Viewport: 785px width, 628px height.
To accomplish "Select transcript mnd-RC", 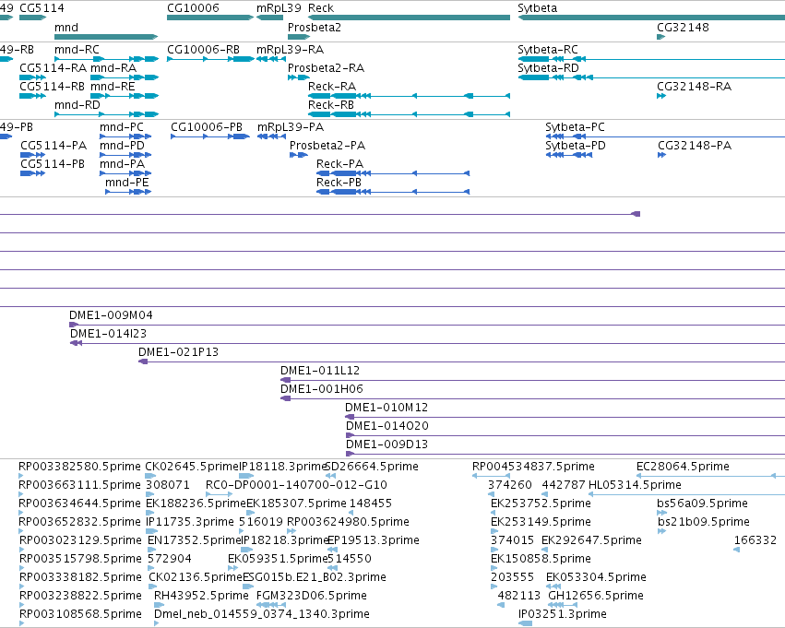I will [x=77, y=50].
